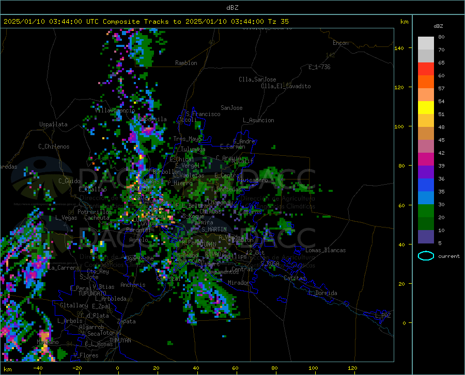Click the 100 km vertical axis tick label
Image resolution: width=465 pixels, height=375 pixels.
click(399, 126)
